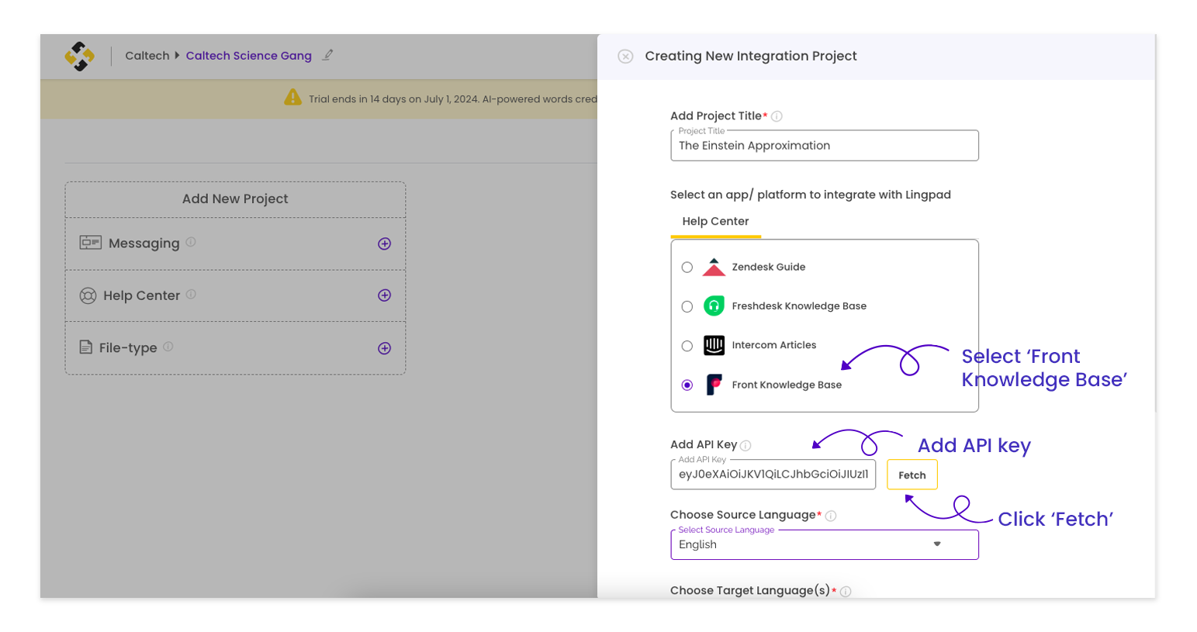
Task: Click the breadcrumb arrow separator
Action: (178, 56)
